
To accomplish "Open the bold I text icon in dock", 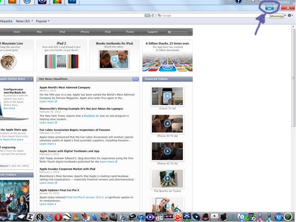I will 30,217.
